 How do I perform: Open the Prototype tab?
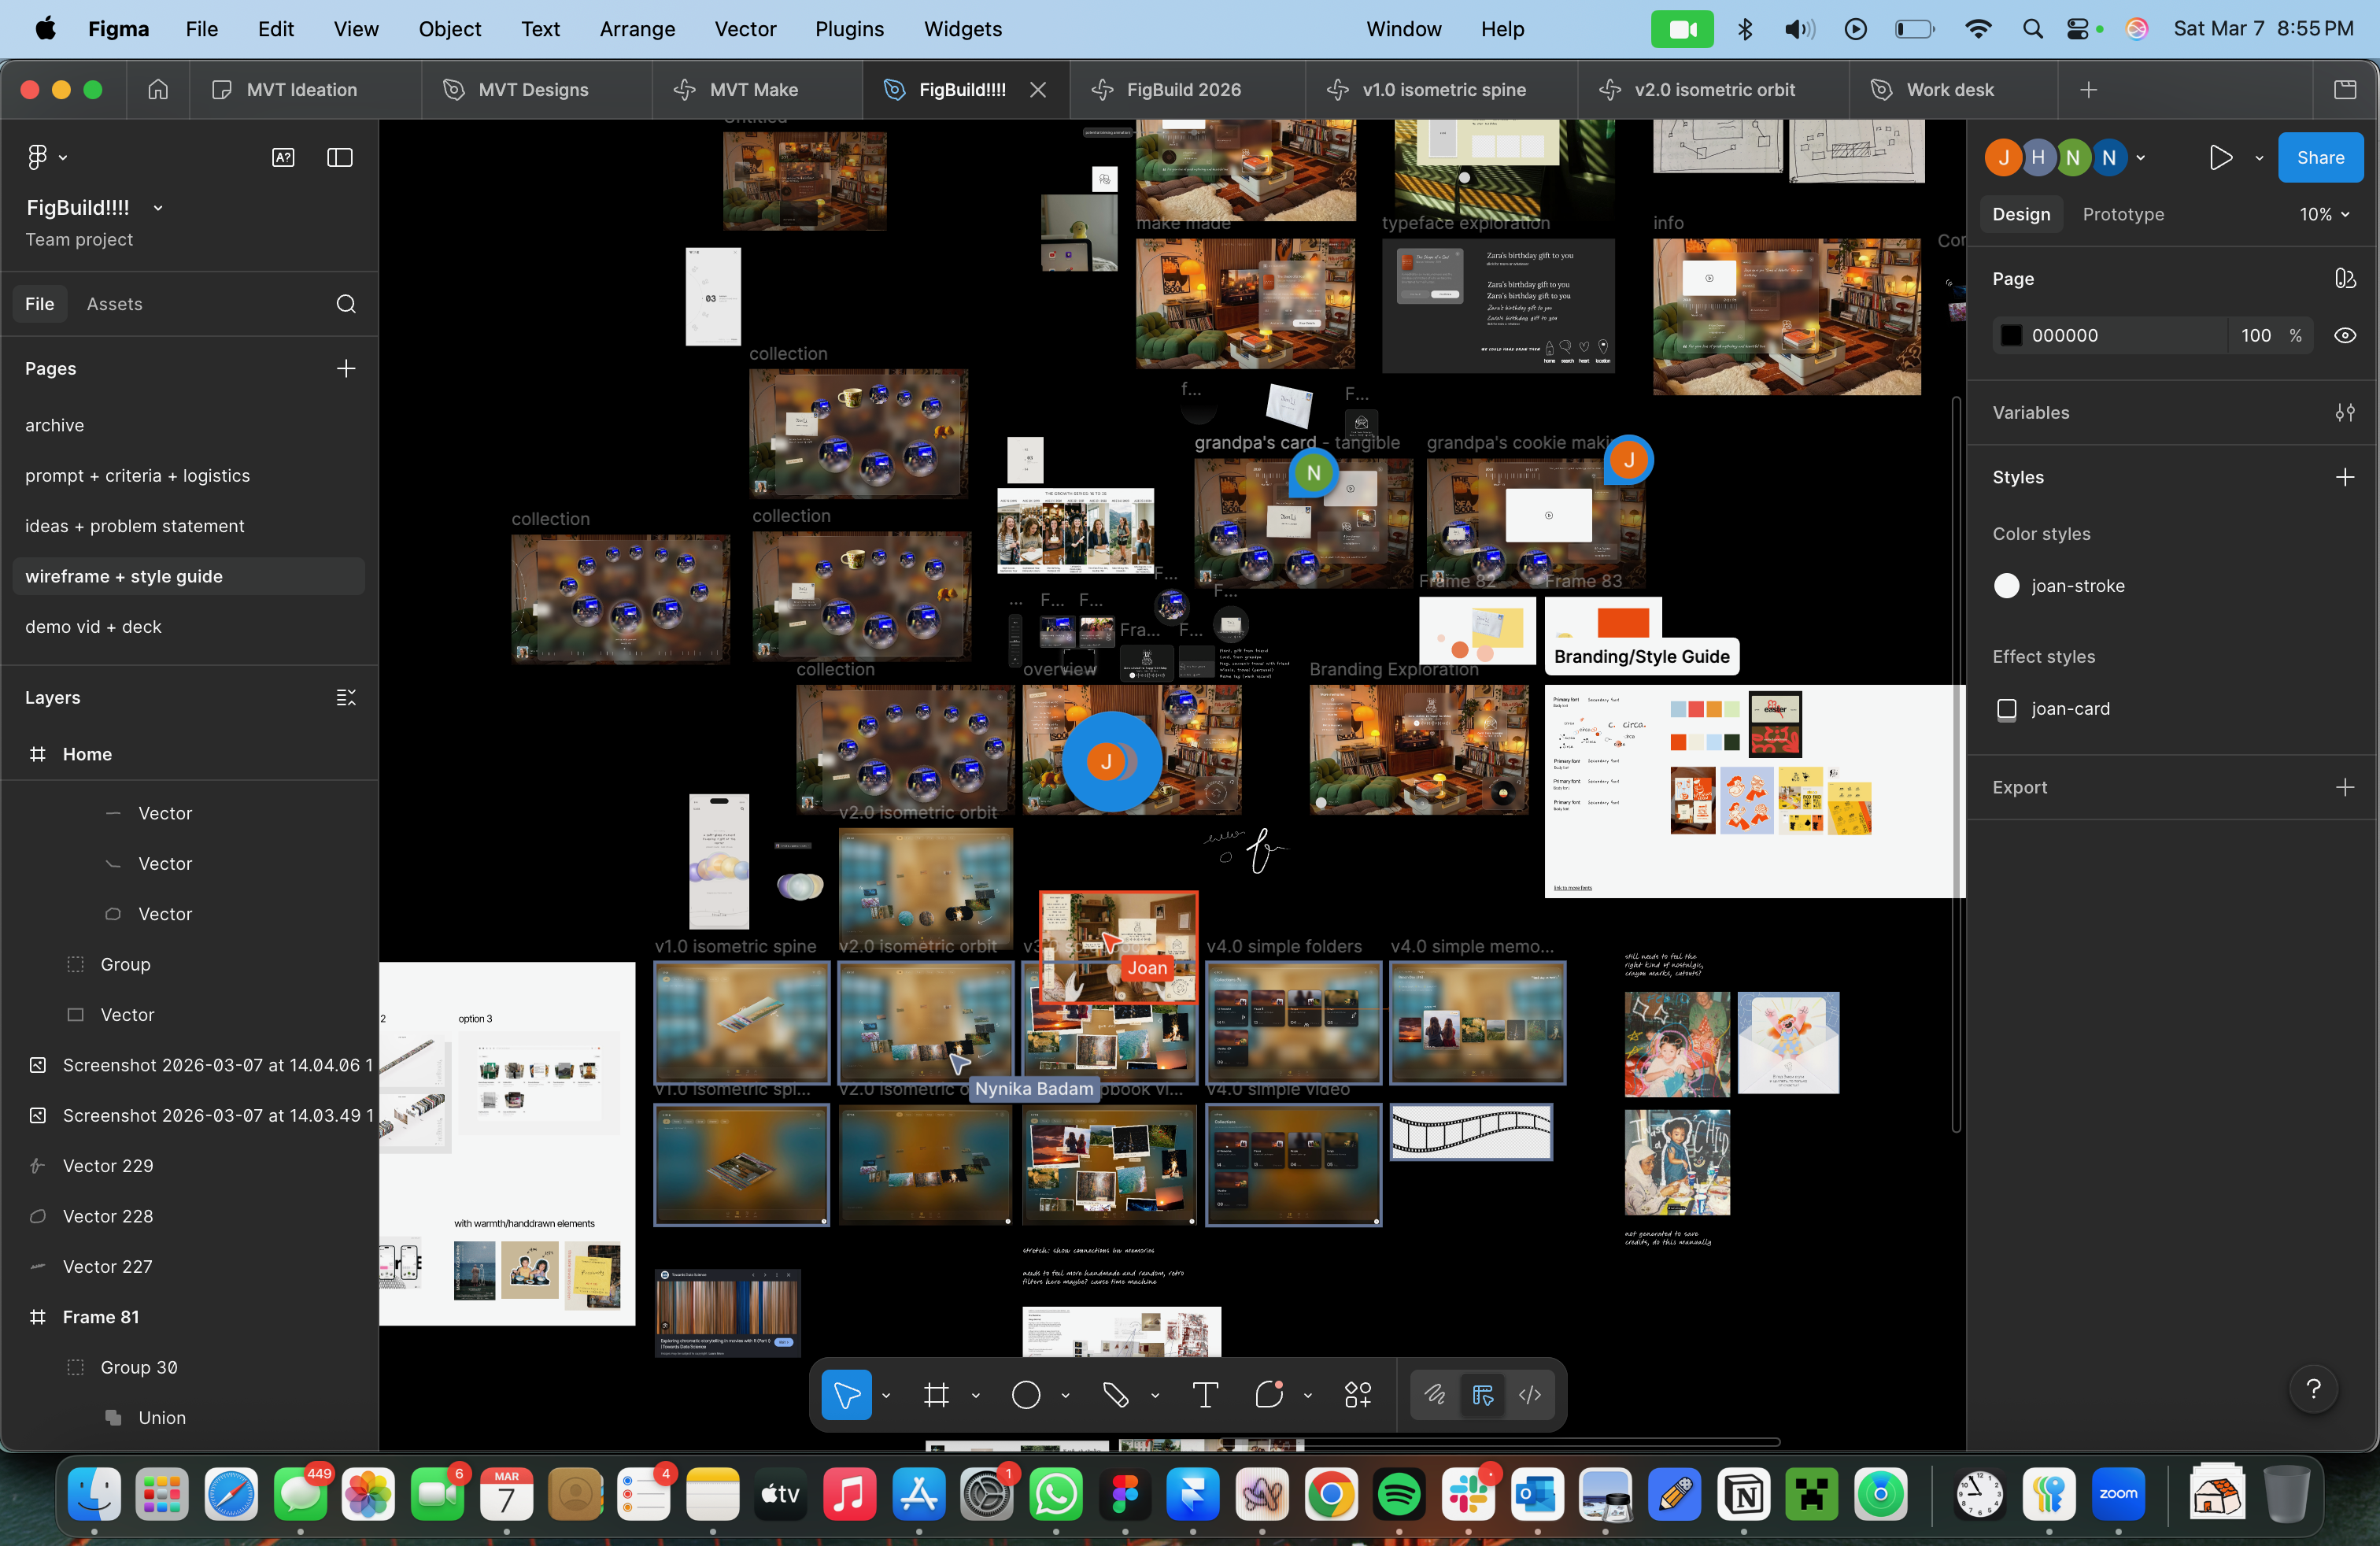point(2123,214)
